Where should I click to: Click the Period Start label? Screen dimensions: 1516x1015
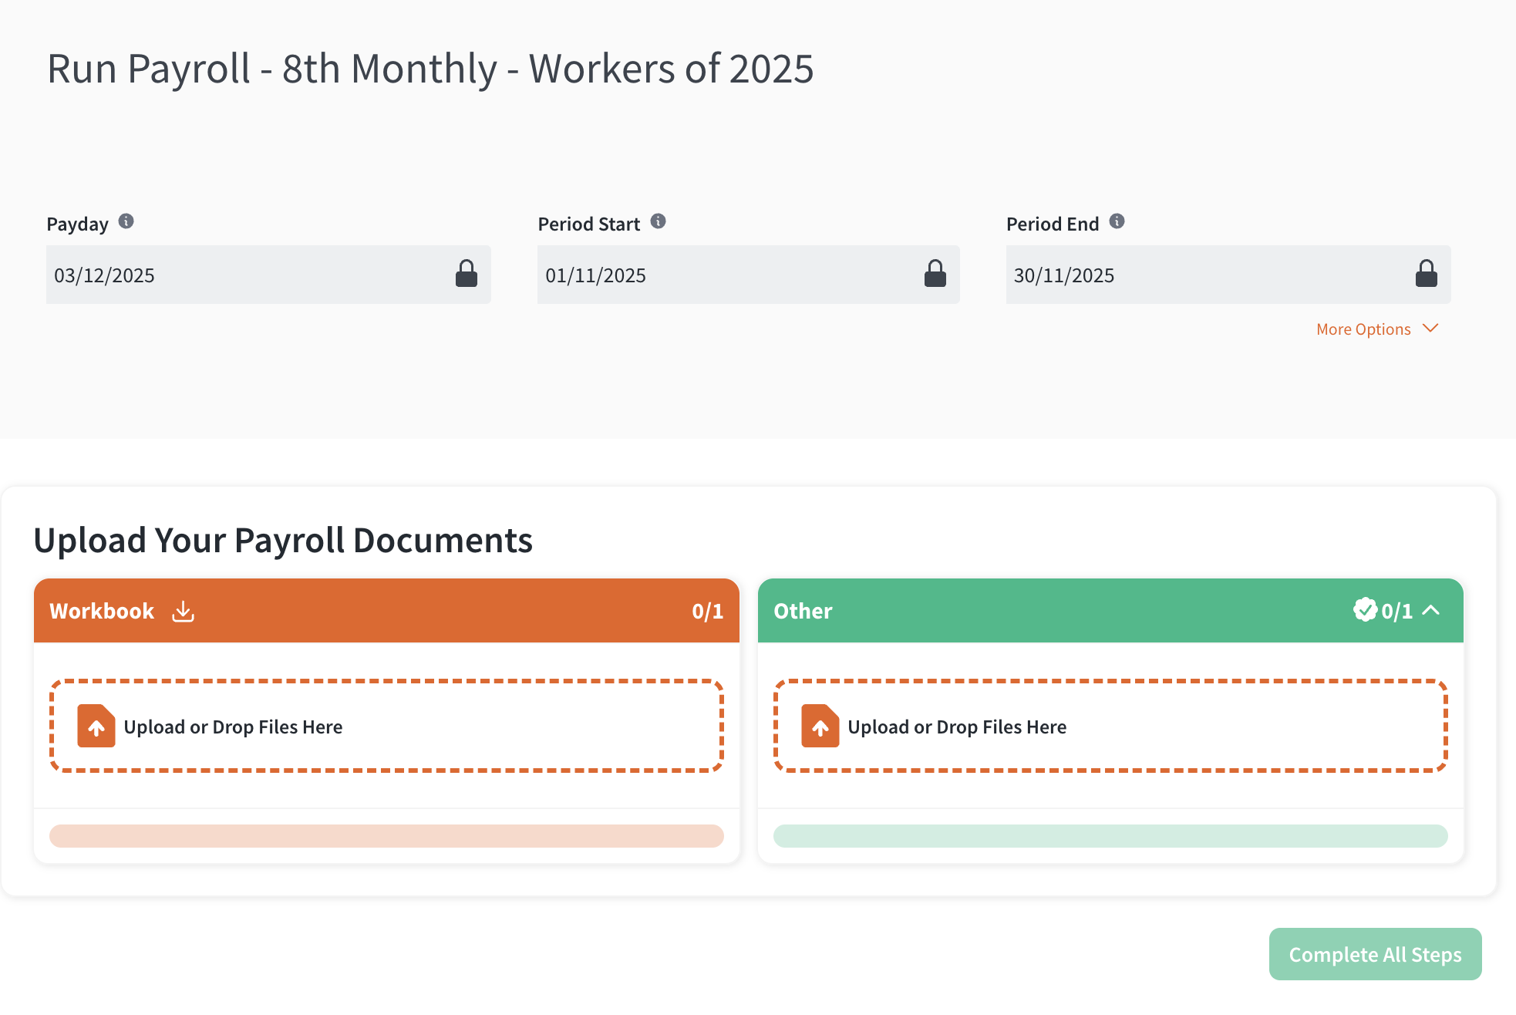tap(589, 224)
